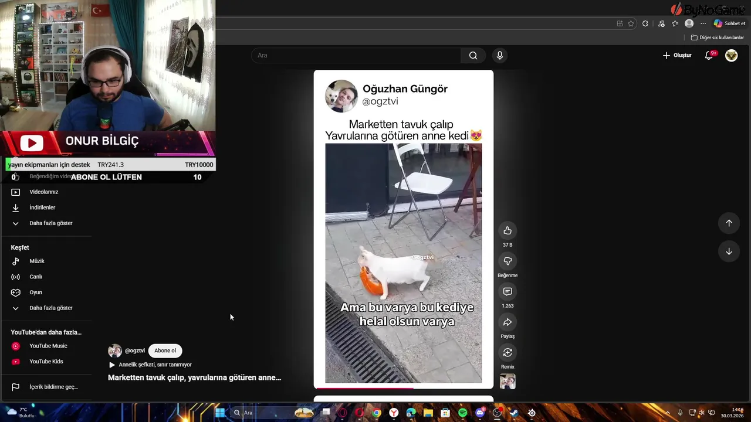Expand Daha fazla göster under Oyun
This screenshot has height=422, width=751.
coord(51,308)
